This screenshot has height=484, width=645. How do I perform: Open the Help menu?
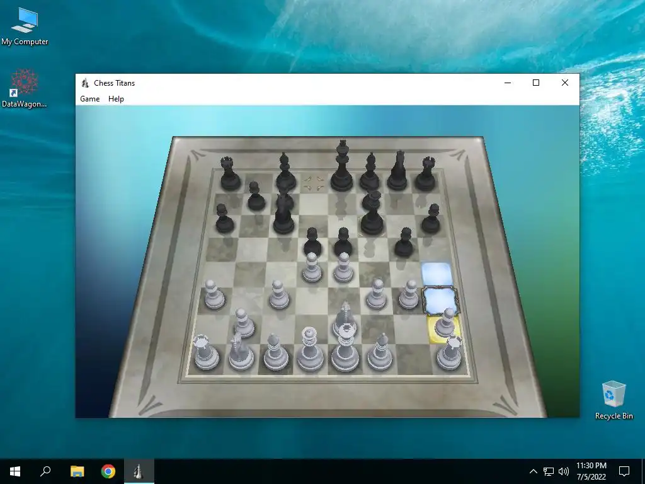(116, 99)
